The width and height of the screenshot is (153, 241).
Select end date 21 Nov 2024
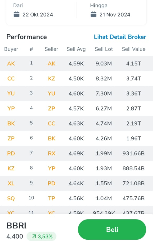(115, 15)
